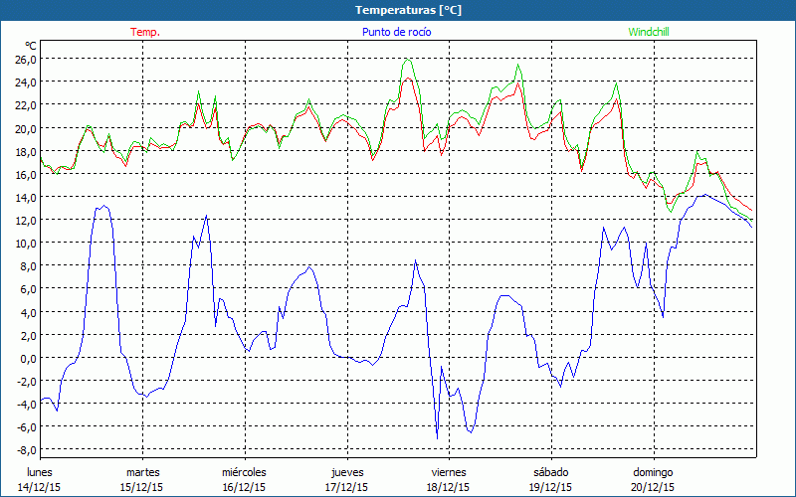796x497 pixels.
Task: Select the martes day label
Action: pos(142,472)
